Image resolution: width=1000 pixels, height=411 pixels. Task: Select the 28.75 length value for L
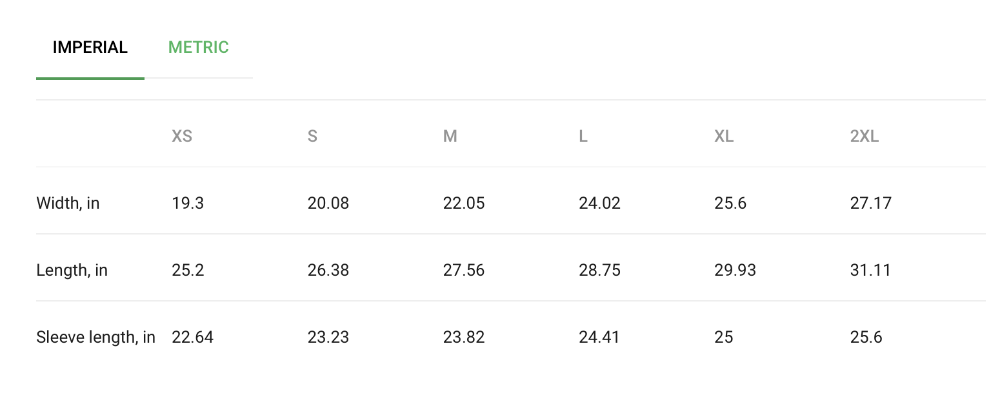600,271
